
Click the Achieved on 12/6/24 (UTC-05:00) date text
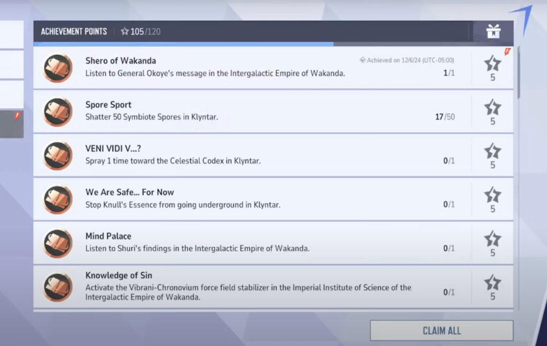pyautogui.click(x=410, y=60)
